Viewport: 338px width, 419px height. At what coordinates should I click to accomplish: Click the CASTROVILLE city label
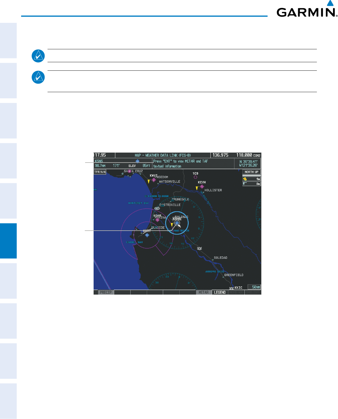(170, 205)
